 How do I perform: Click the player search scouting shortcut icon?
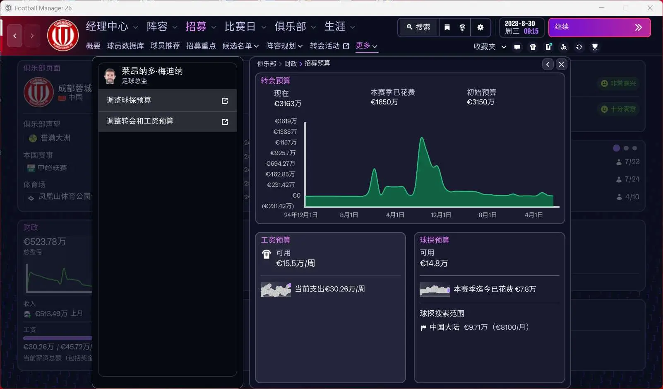click(x=564, y=47)
